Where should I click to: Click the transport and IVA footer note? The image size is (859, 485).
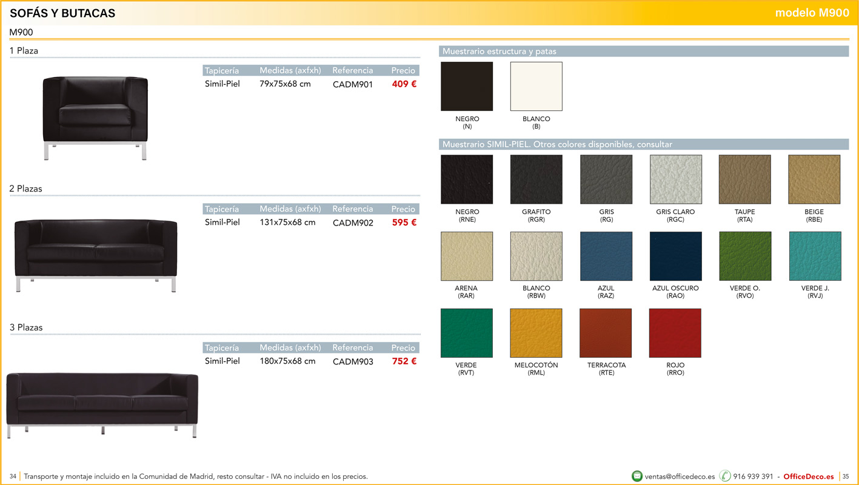[196, 477]
